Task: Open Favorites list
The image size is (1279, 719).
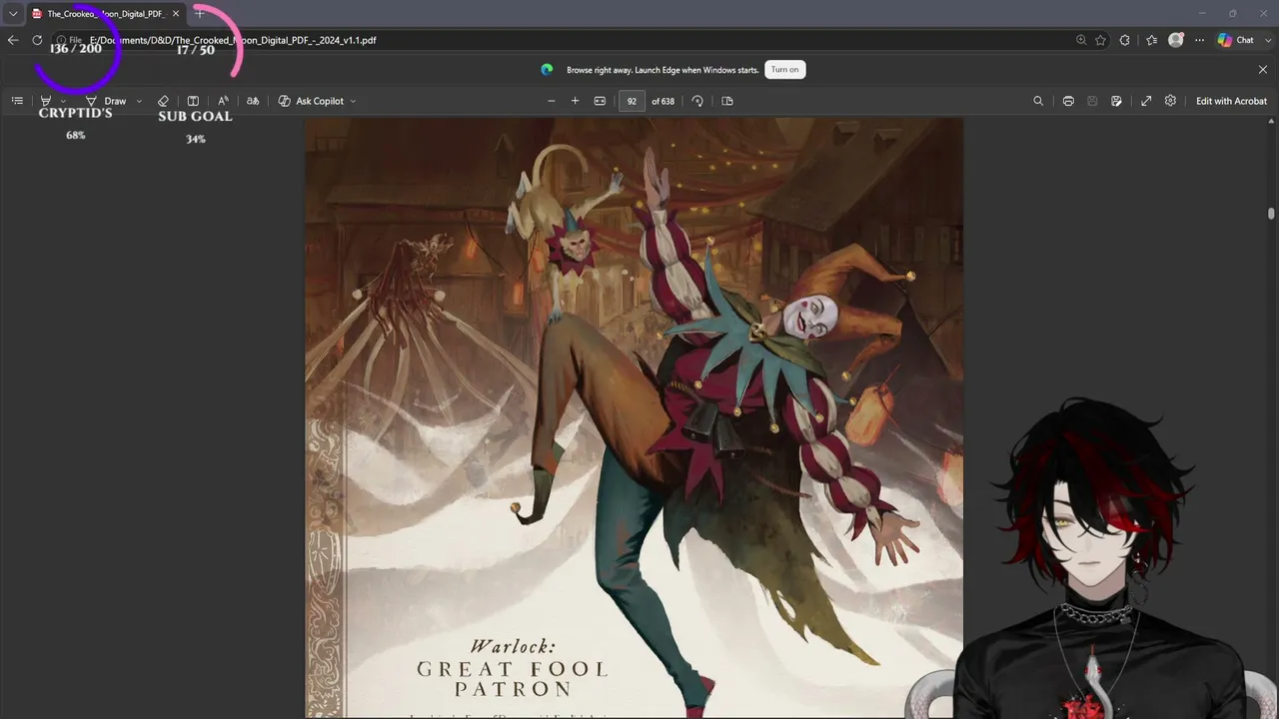Action: point(1151,40)
